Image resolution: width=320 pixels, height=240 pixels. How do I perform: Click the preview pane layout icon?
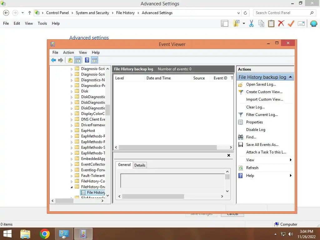224,23
